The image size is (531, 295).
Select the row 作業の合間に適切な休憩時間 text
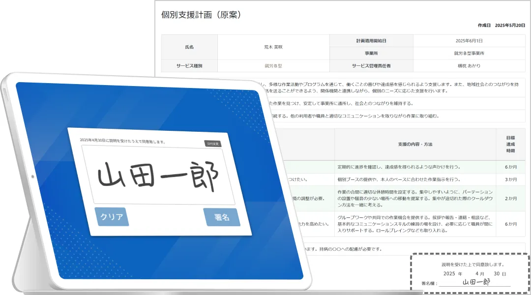point(415,199)
